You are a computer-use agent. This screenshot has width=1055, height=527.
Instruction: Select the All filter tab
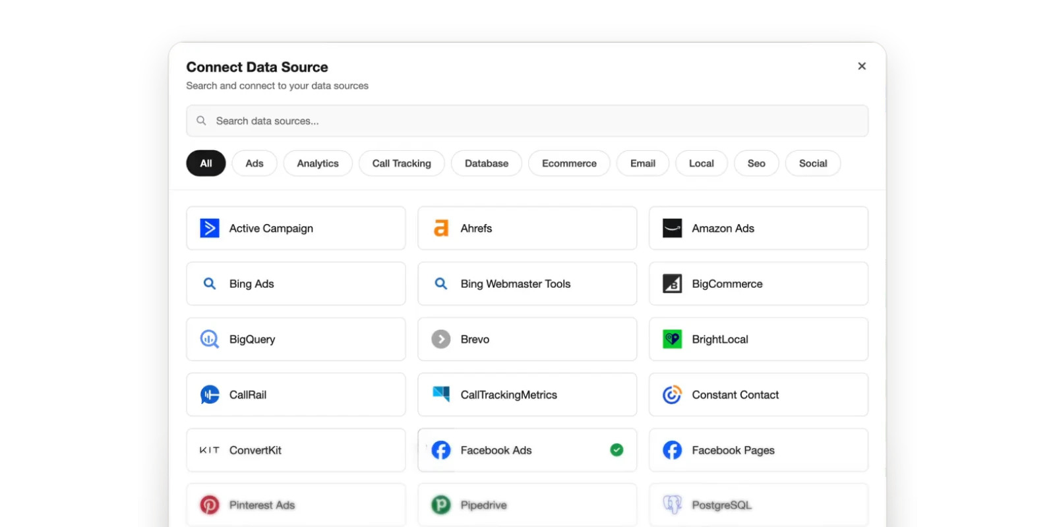pyautogui.click(x=206, y=163)
